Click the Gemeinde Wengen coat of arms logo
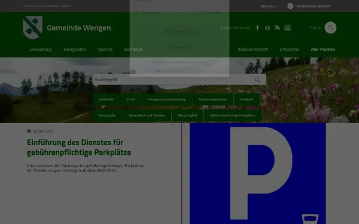The height and width of the screenshot is (224, 359). point(33,27)
